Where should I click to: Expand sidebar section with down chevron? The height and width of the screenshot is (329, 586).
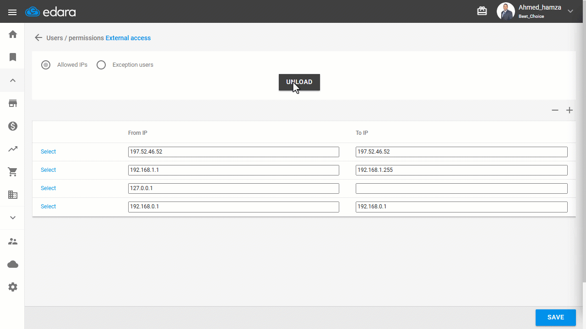click(13, 218)
